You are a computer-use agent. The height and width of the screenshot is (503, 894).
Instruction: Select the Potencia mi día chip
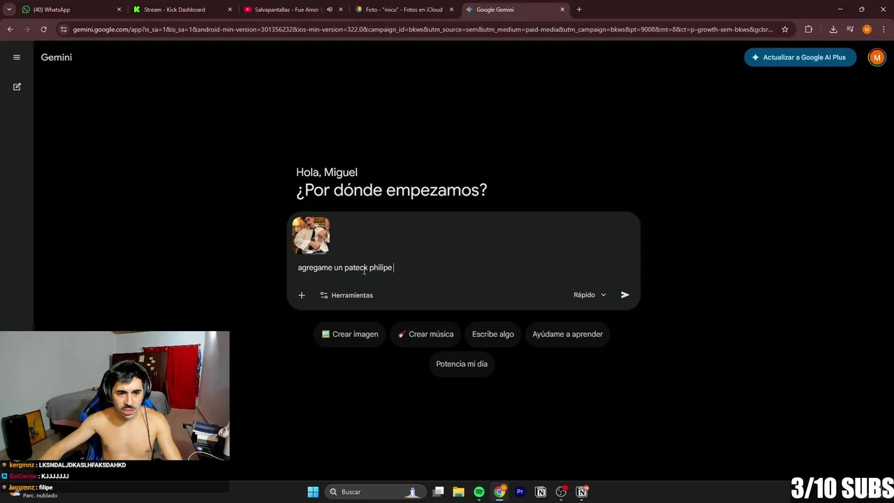[x=462, y=364]
